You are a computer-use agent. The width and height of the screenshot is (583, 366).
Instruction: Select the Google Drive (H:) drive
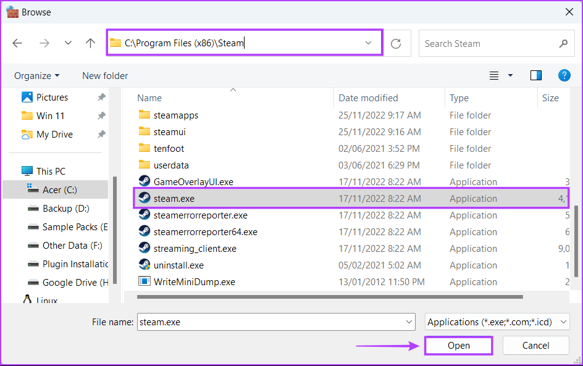[x=68, y=283]
